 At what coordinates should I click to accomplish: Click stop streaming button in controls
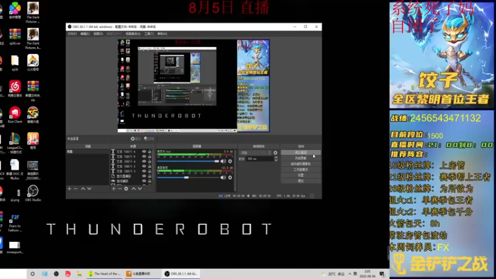(x=301, y=153)
